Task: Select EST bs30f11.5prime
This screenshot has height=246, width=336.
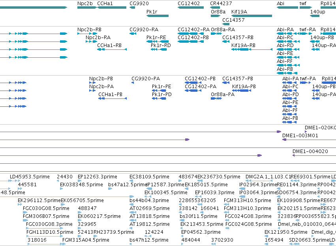Action: coord(199,216)
